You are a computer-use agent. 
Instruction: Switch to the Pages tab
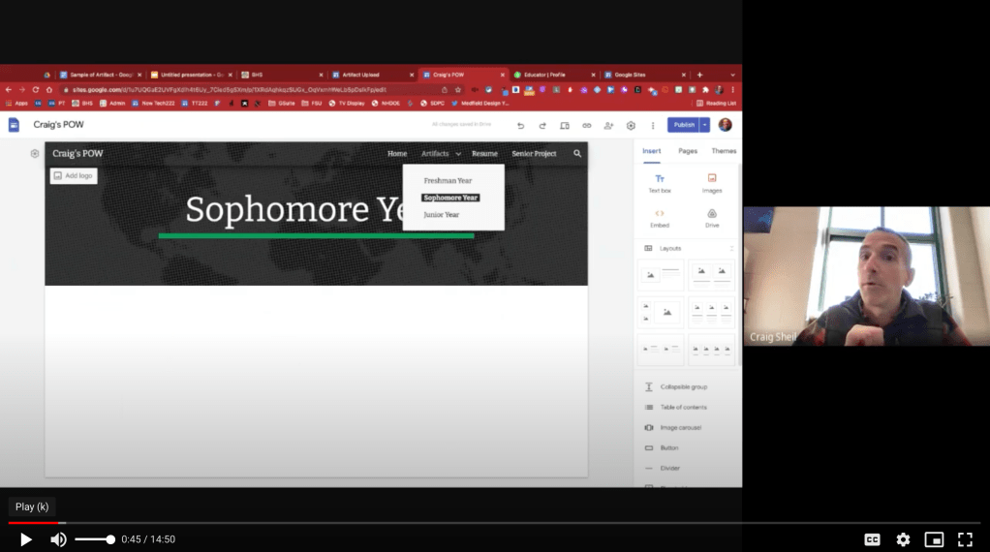688,151
